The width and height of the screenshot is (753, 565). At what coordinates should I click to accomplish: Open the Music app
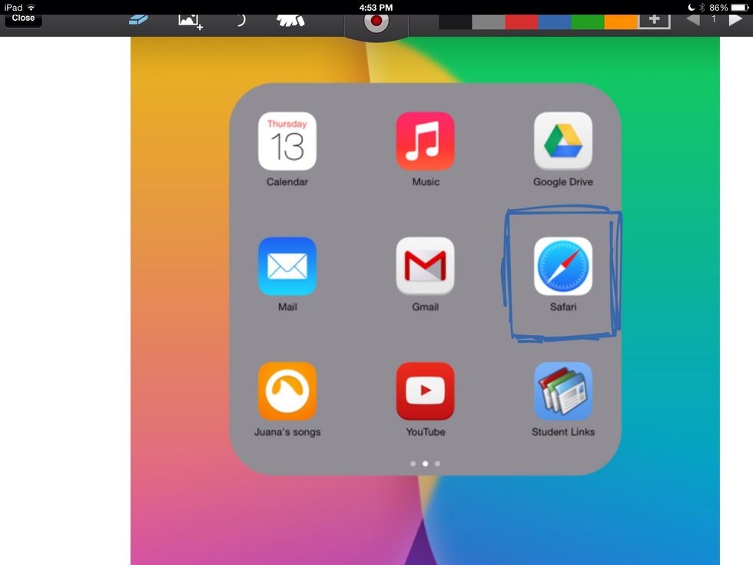click(425, 142)
